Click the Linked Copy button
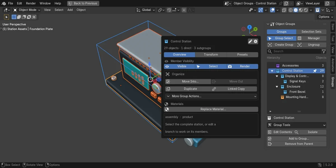 [x=234, y=89]
